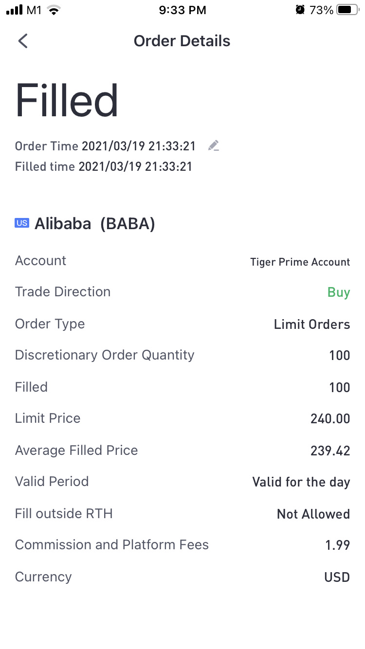365x649 pixels.
Task: Tap the battery icon in status bar
Action: click(347, 10)
